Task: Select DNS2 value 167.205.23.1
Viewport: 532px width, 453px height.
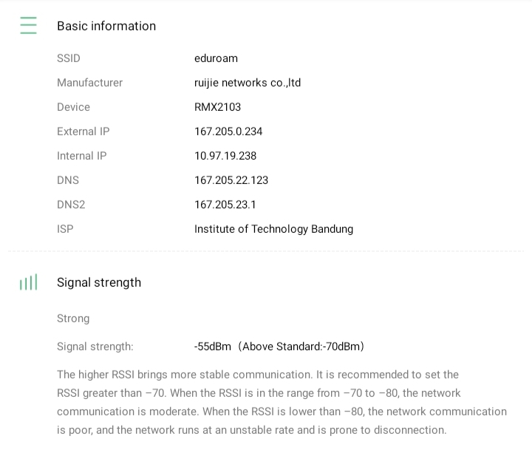Action: 225,205
